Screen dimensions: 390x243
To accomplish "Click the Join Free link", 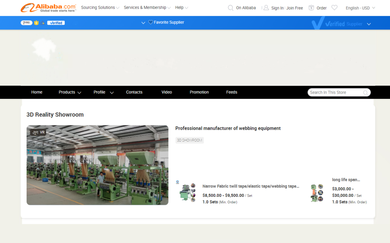I will 294,8.
